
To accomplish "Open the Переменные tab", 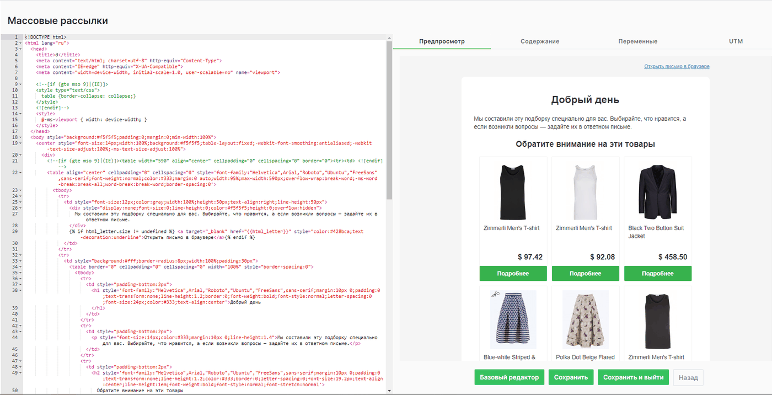I will coord(637,41).
